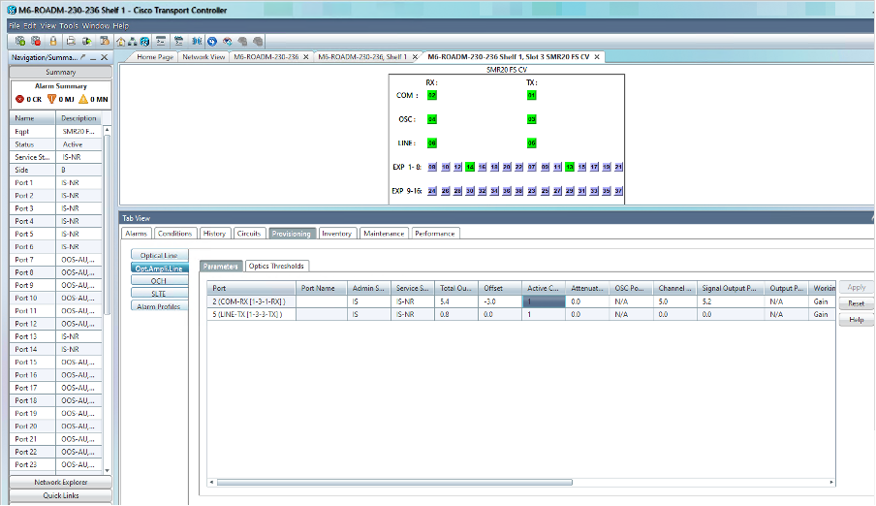876x506 pixels.
Task: Open the second terminal window icon
Action: click(178, 41)
